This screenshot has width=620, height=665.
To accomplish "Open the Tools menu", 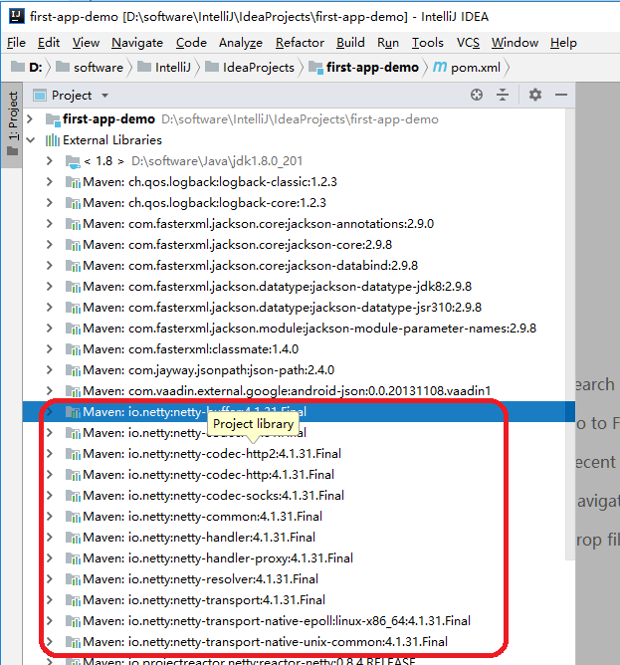I will (x=428, y=43).
